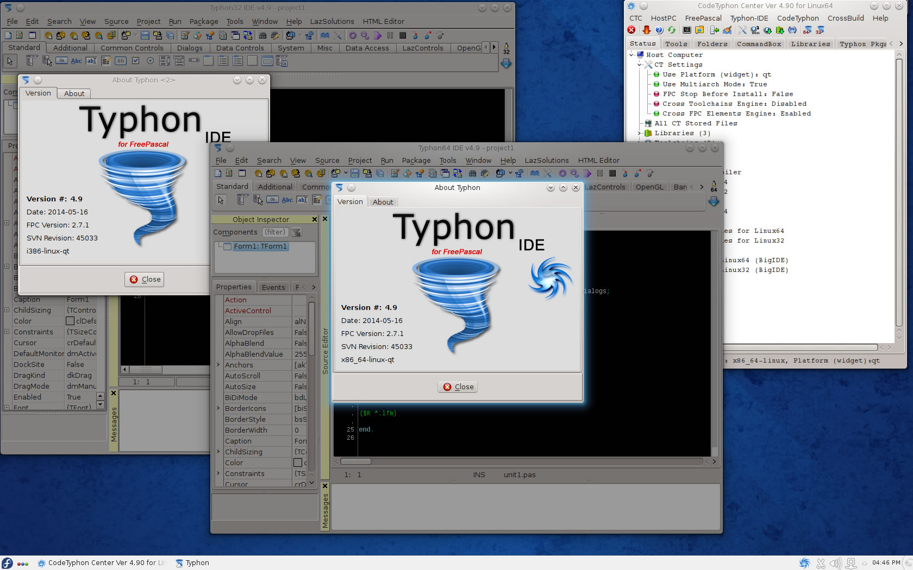
Task: Open the CrossBuild menu in CodeTyphon Center
Action: (x=846, y=18)
